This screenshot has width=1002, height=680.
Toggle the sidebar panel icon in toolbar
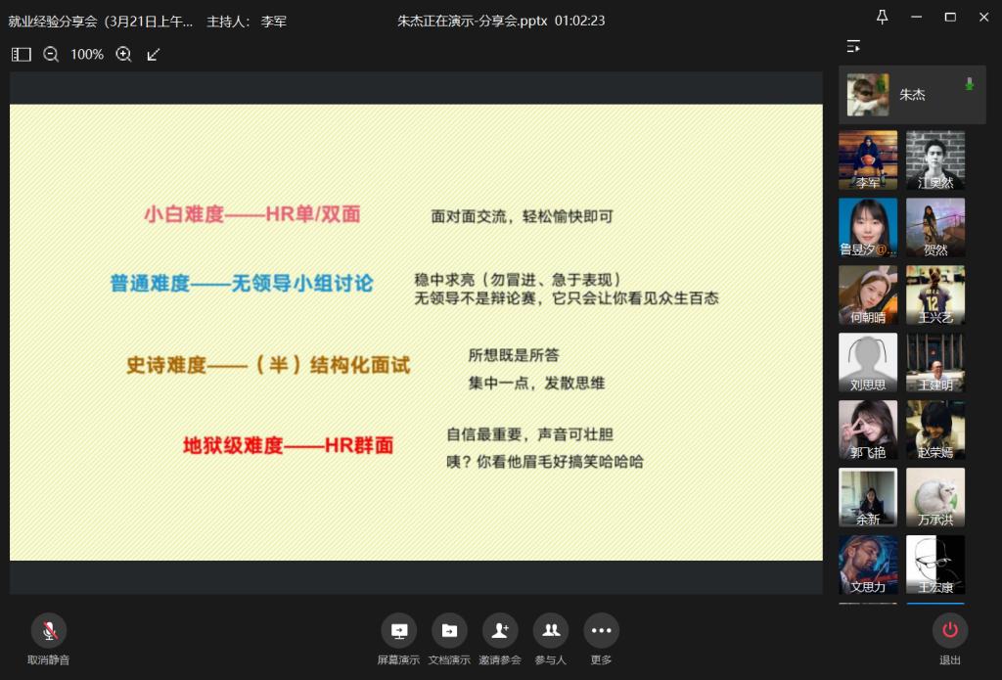tap(22, 55)
